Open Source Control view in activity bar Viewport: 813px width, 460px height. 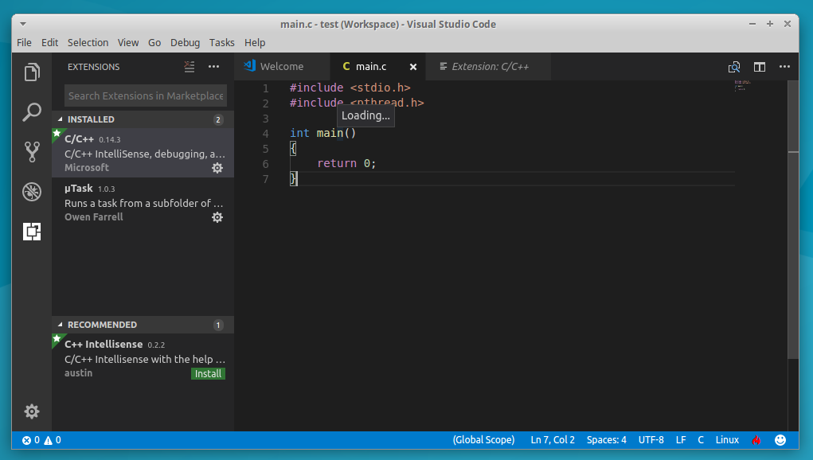coord(32,152)
